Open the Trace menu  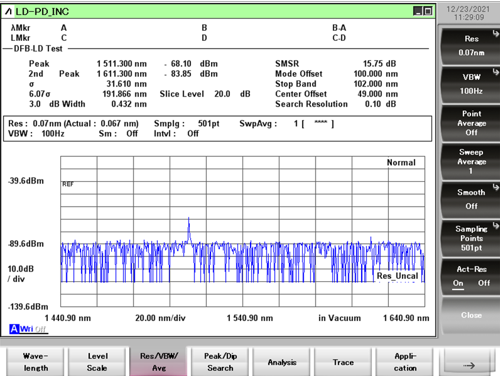pyautogui.click(x=343, y=362)
